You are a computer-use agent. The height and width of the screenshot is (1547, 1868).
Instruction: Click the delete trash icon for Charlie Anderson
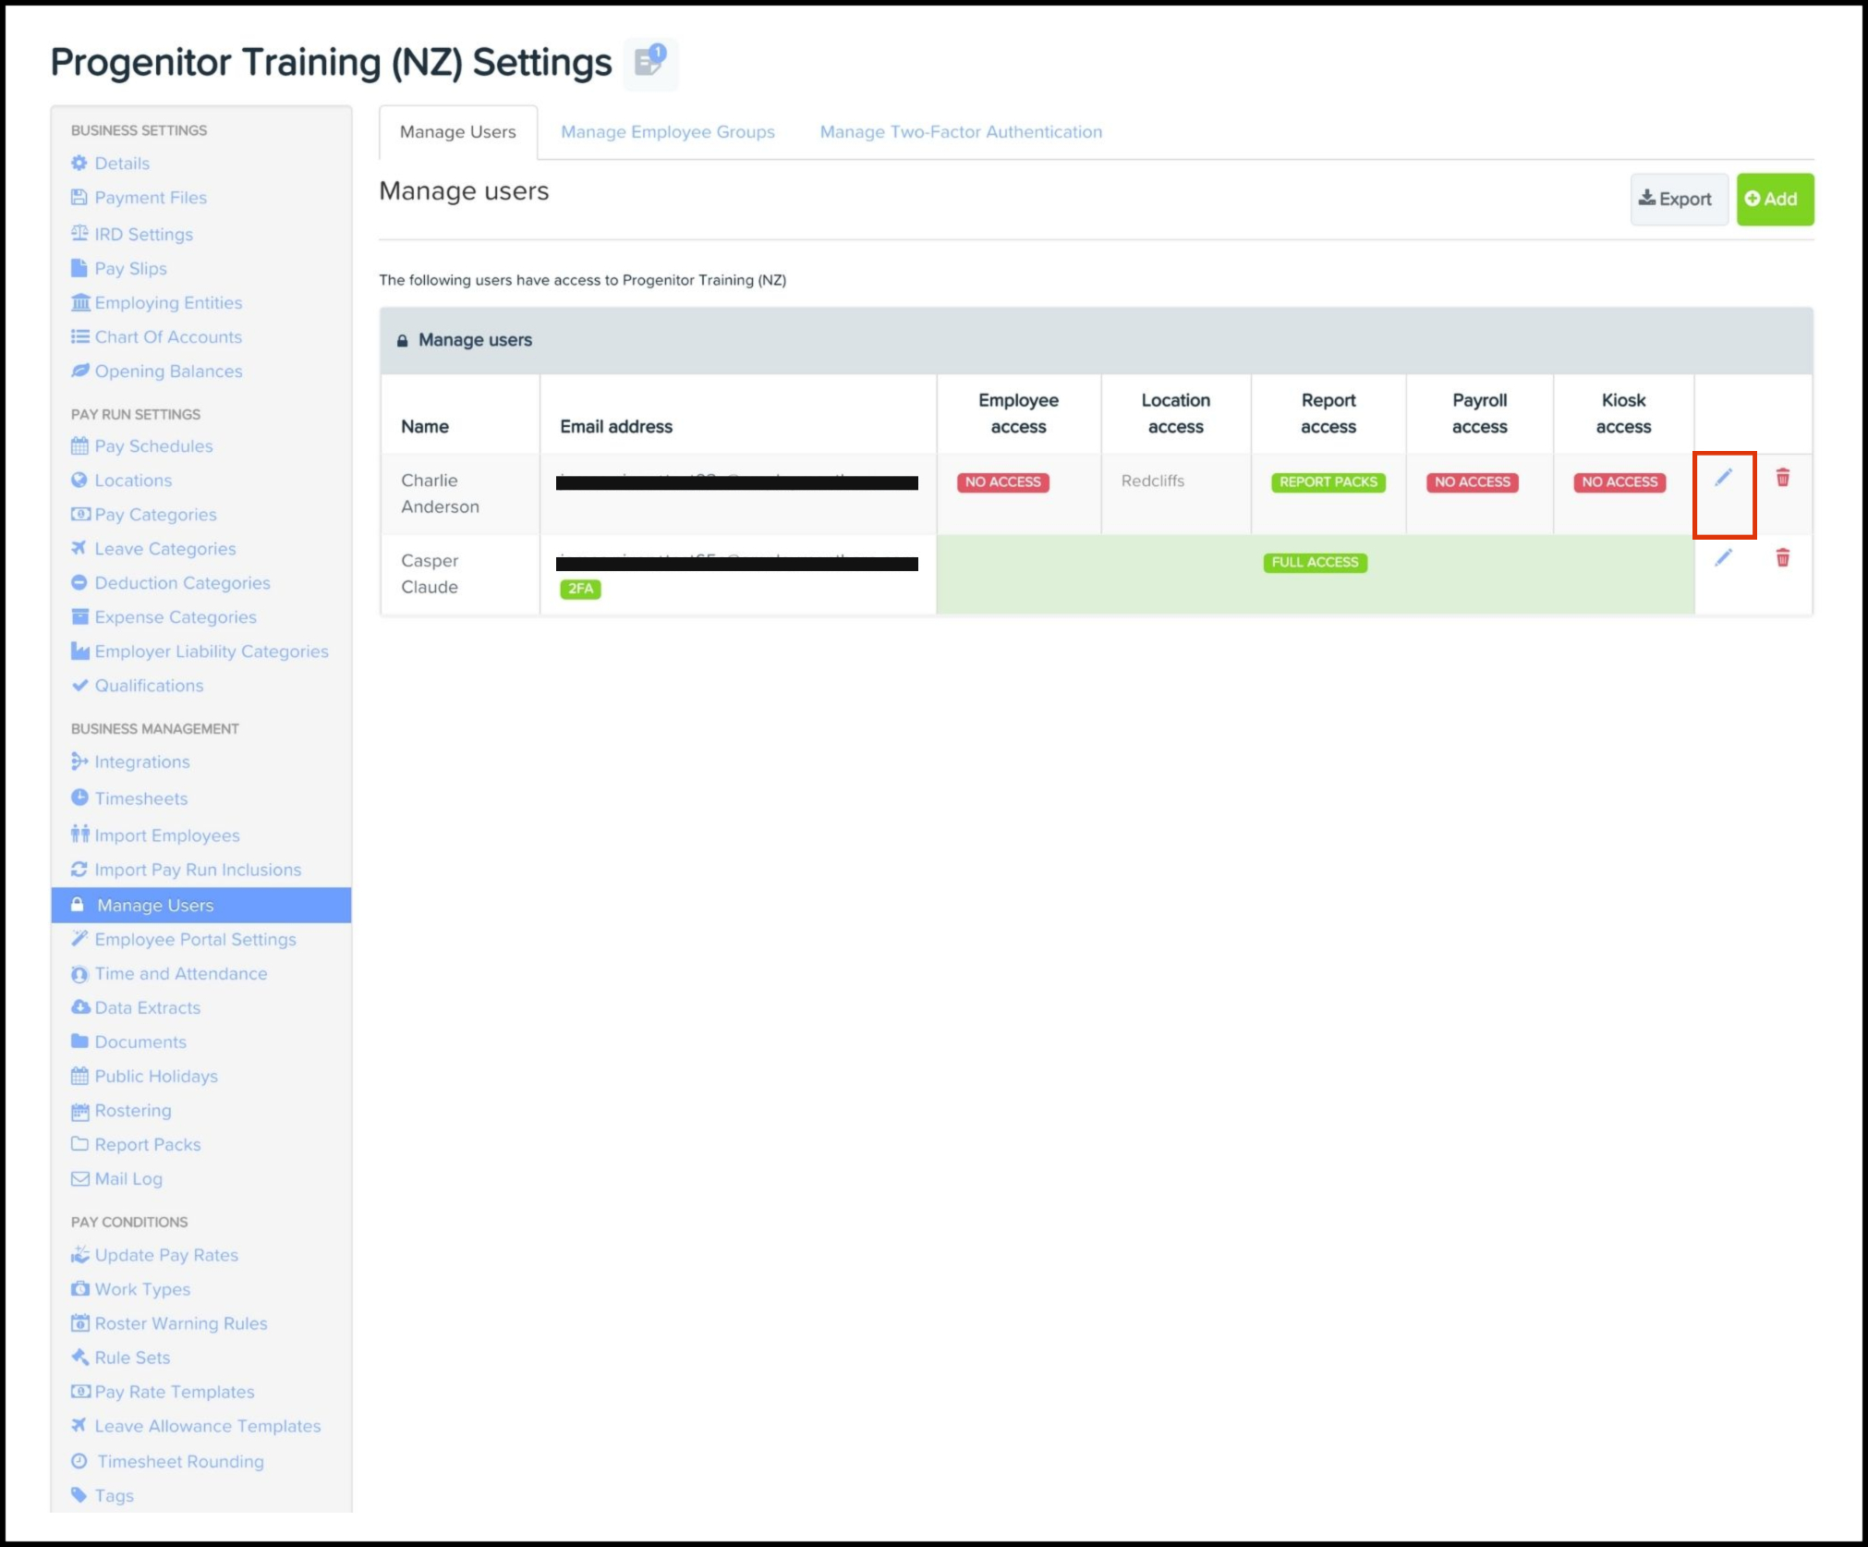[1782, 478]
